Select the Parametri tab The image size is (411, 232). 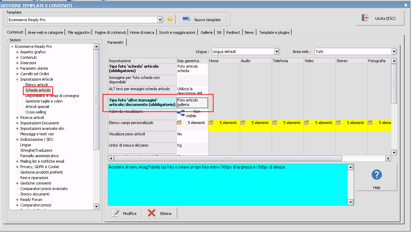coord(116,42)
